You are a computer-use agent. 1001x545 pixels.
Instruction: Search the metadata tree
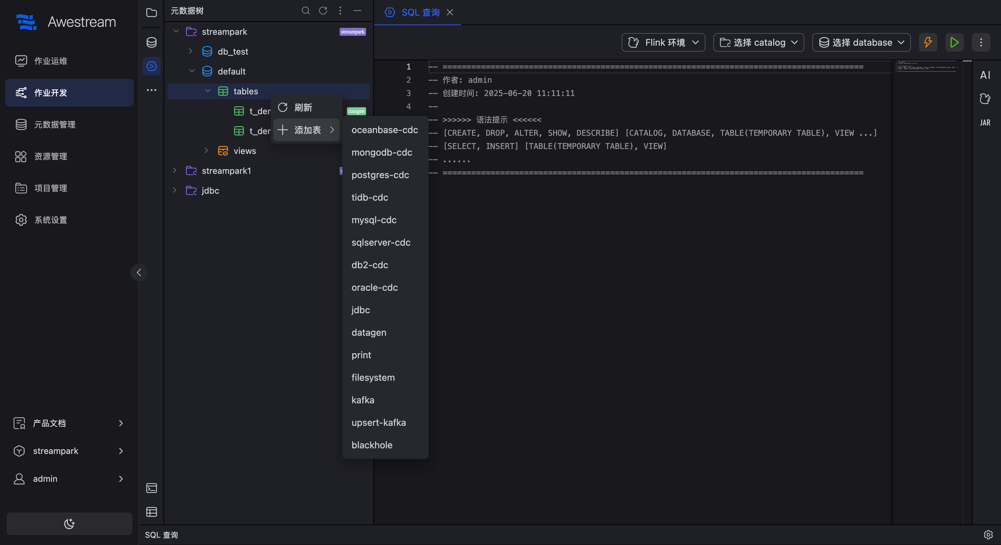point(306,11)
